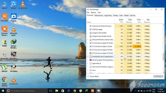Open the SHAREit desktop shortcut
This screenshot has height=93, width=166.
13,5
